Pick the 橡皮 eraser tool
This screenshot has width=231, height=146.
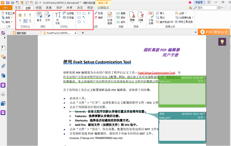pos(98,18)
